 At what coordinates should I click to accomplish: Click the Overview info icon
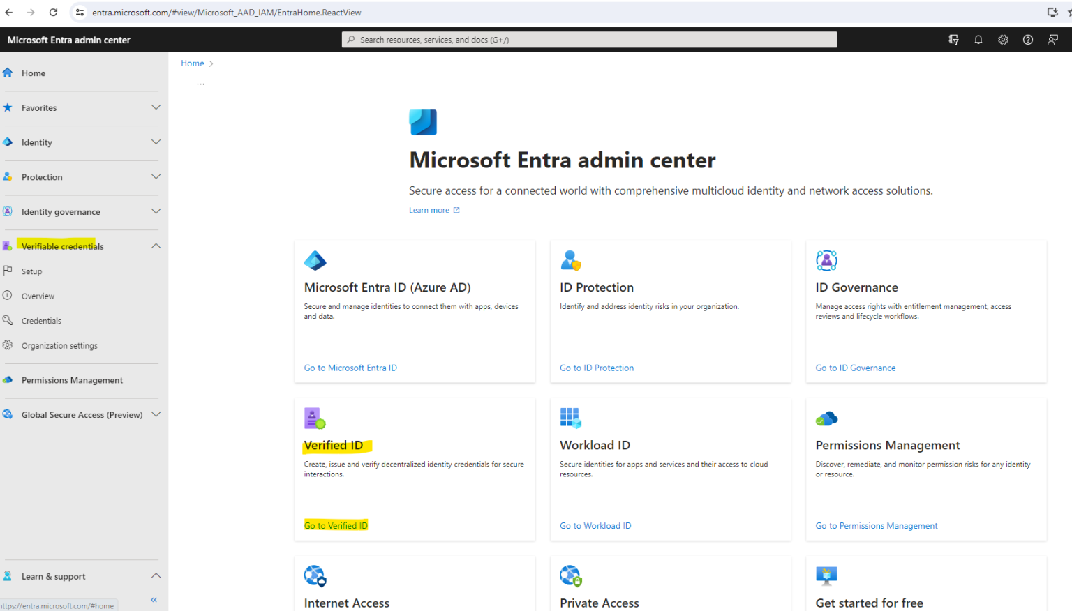point(8,296)
